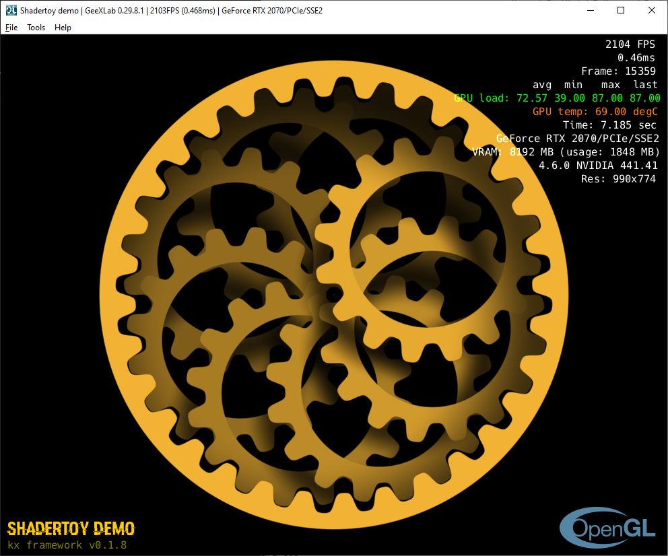Click the Frame: 15359 counter
668x556 pixels.
pyautogui.click(x=619, y=71)
